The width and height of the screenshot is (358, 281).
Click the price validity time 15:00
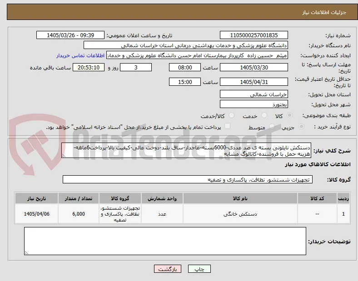(185, 82)
